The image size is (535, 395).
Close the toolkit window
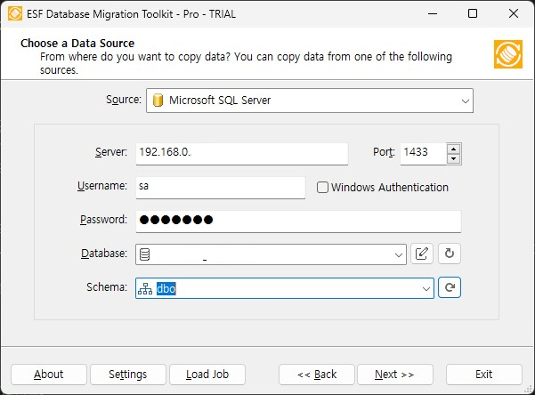tap(514, 13)
